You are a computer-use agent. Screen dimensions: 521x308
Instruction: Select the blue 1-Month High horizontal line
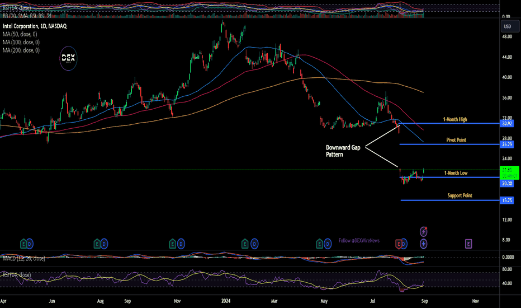[x=448, y=124]
